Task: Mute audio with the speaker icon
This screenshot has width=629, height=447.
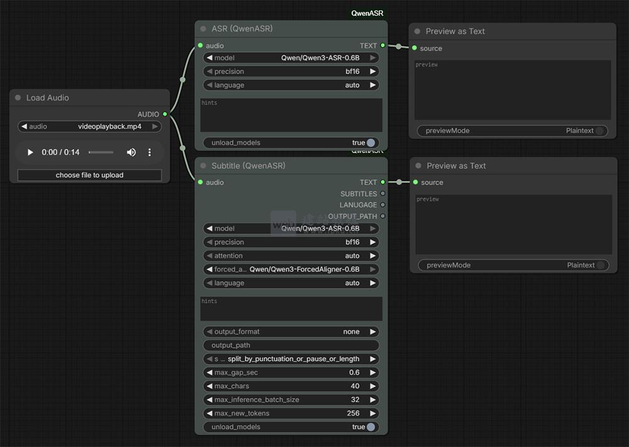Action: pyautogui.click(x=131, y=153)
